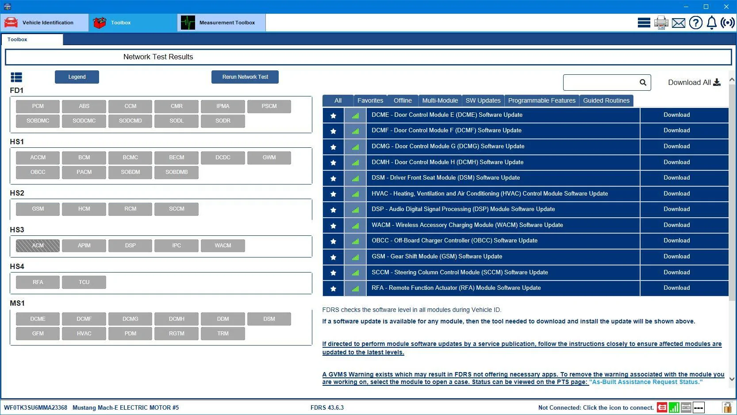
Task: Click the Windows minimize button
Action: tap(686, 7)
